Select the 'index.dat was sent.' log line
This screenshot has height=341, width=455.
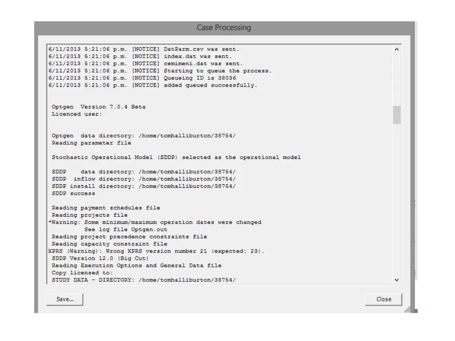140,56
